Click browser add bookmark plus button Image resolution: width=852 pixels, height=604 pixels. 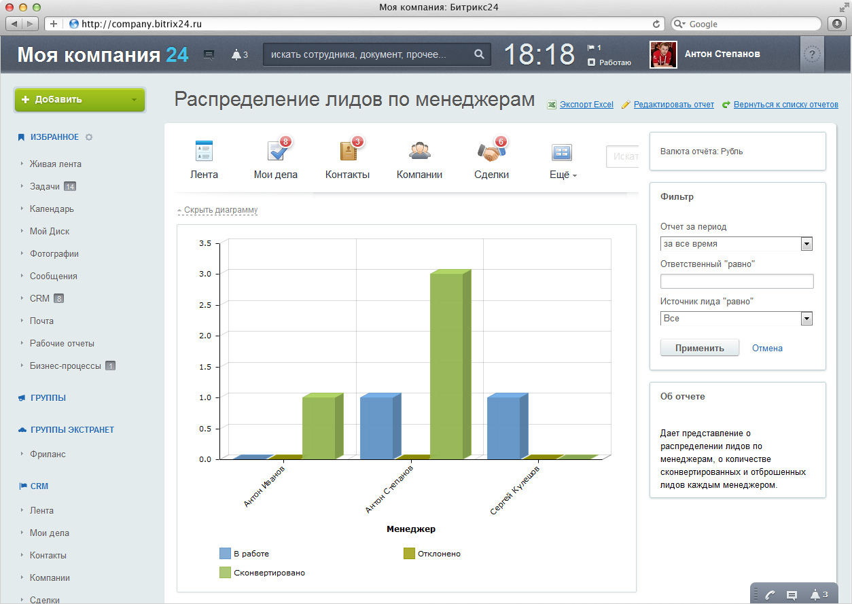click(x=54, y=24)
